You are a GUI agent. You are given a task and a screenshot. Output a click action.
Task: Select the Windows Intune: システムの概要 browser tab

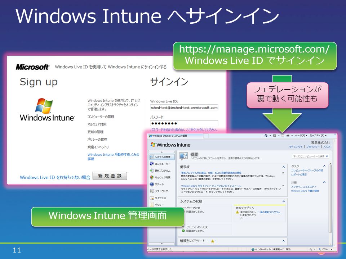tap(176, 136)
